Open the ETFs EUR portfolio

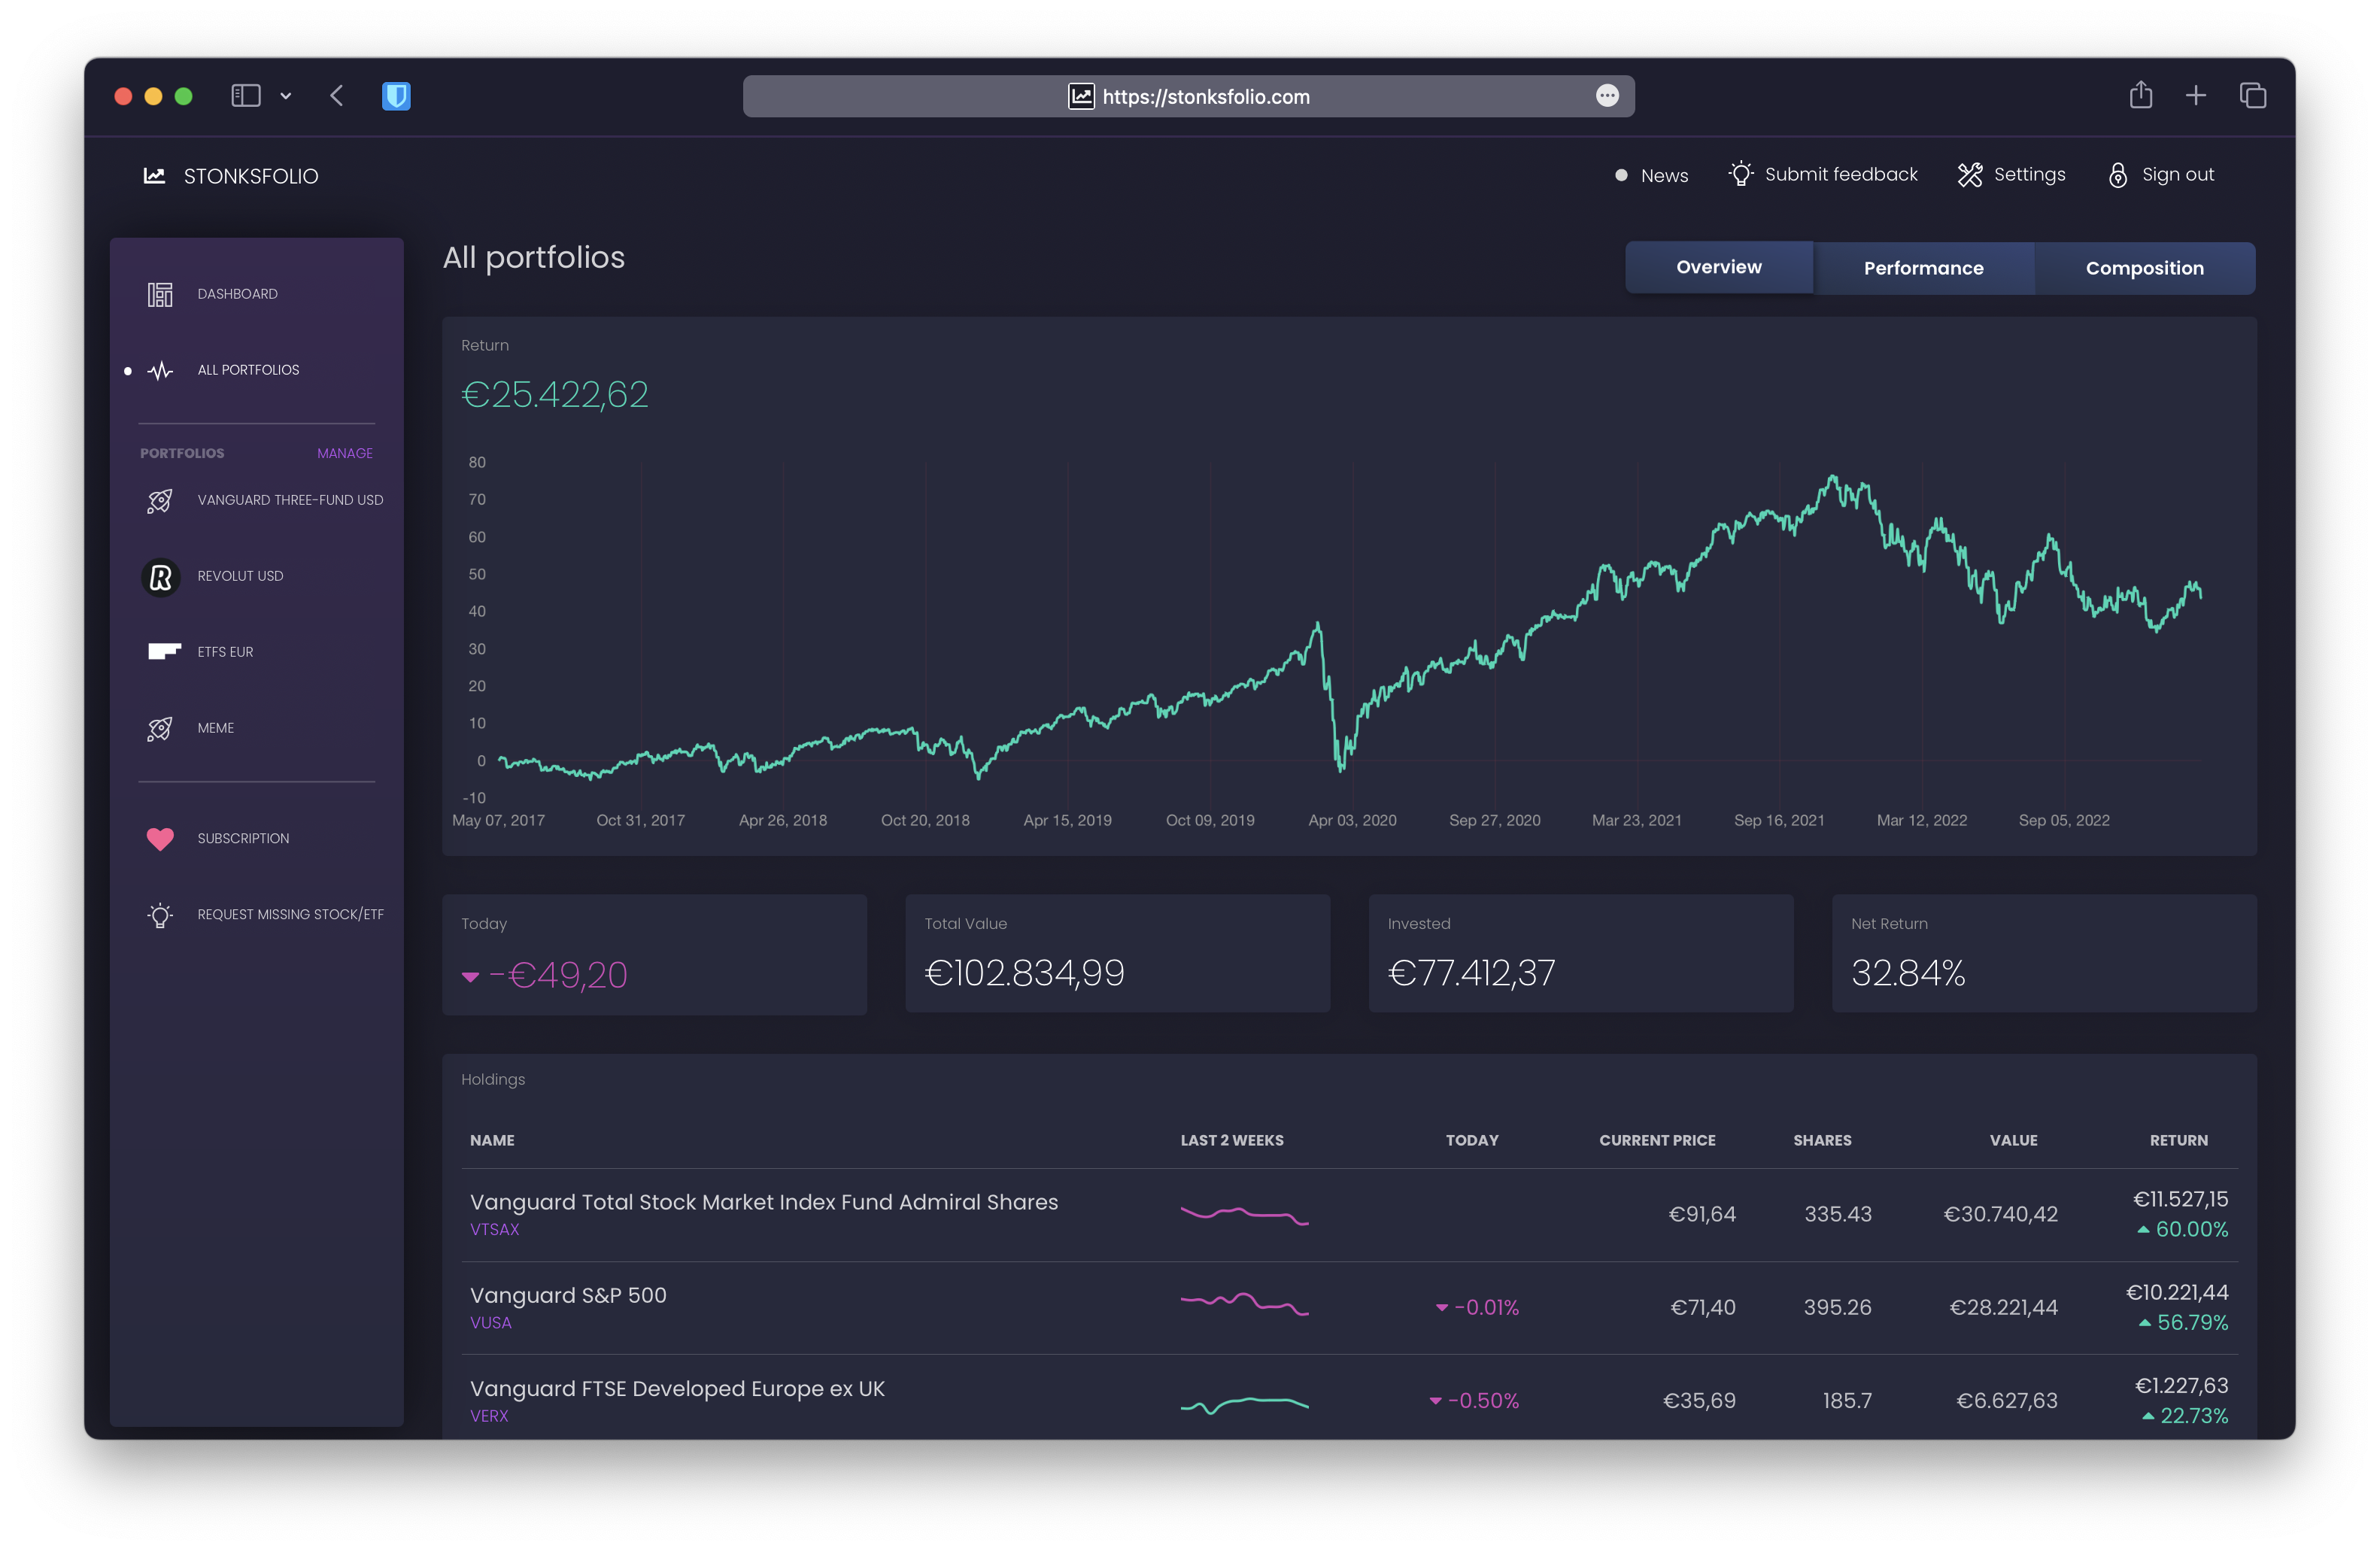[x=225, y=652]
